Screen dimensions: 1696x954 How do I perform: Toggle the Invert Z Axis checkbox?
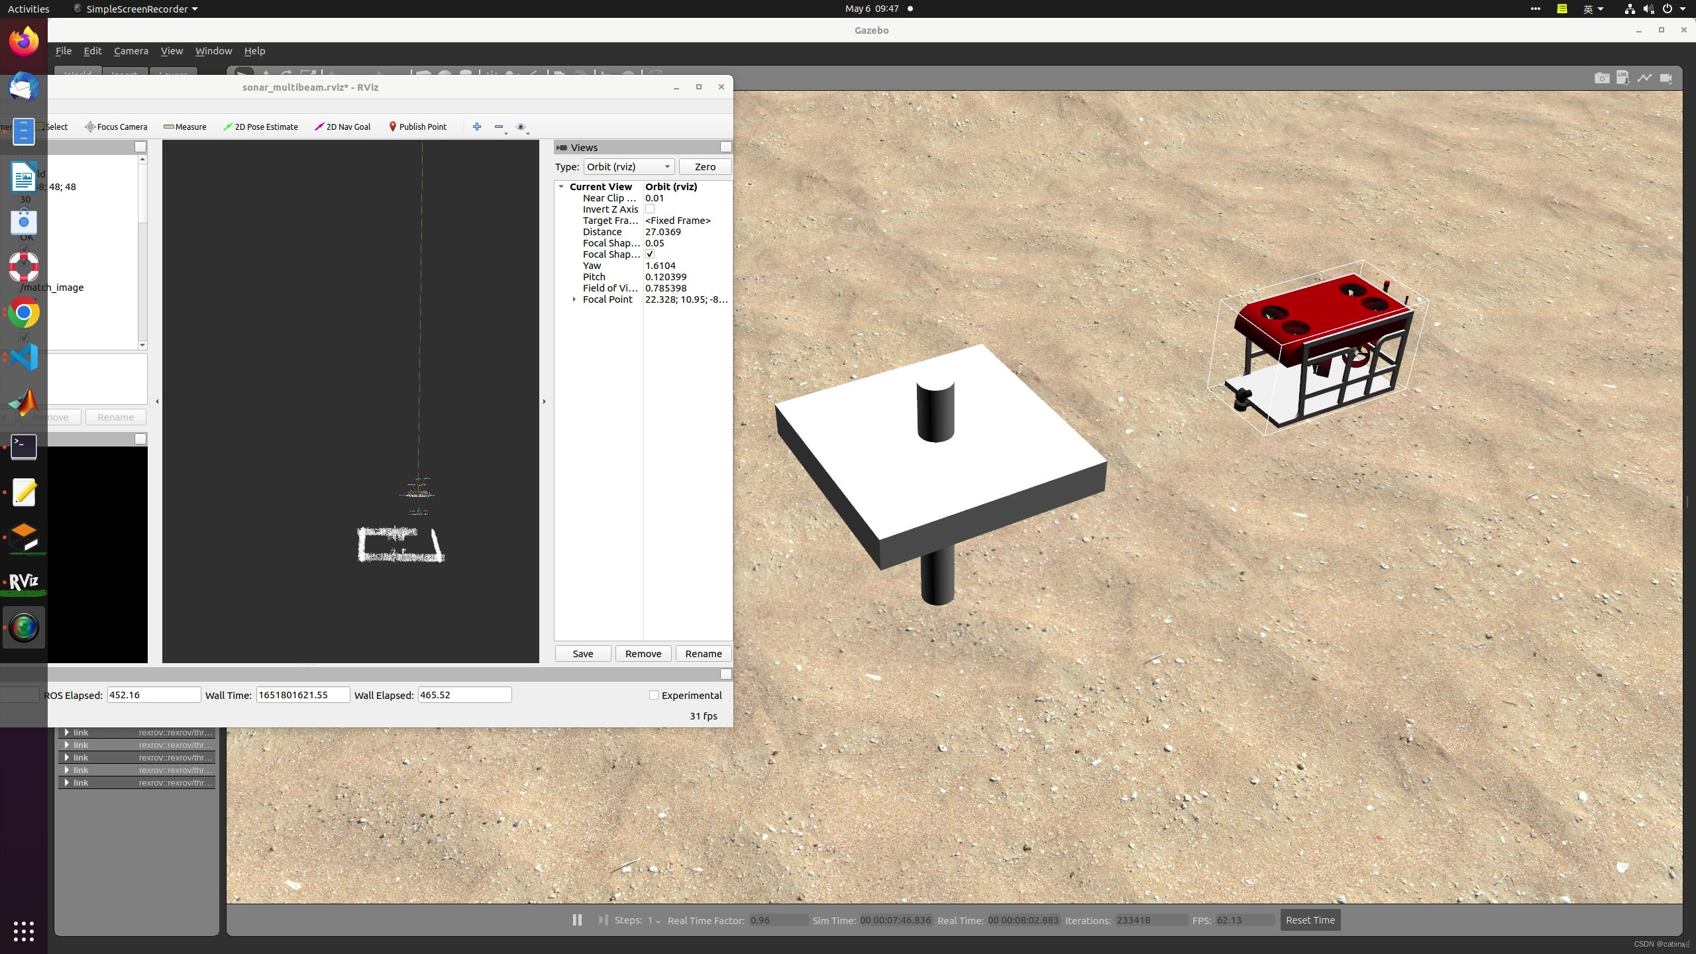click(x=650, y=209)
